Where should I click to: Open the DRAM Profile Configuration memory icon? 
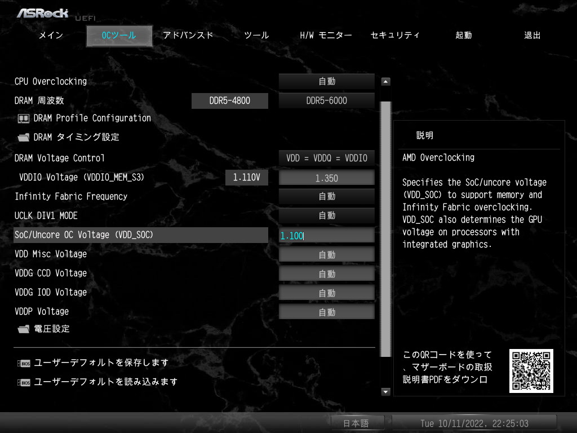click(24, 118)
